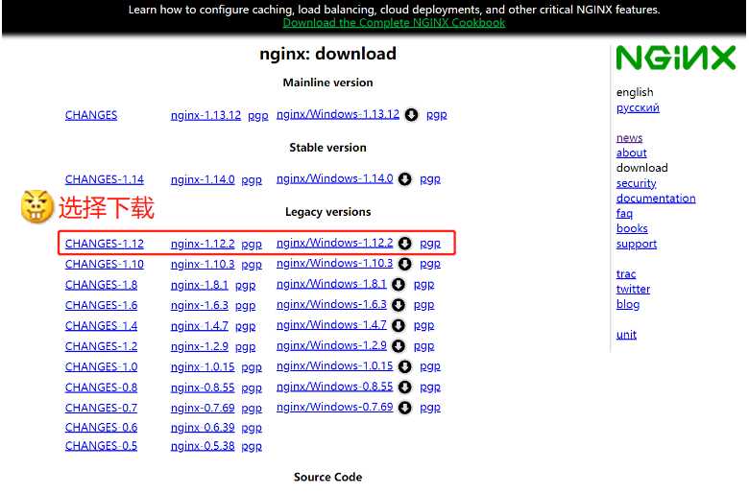This screenshot has width=749, height=493.
Task: Download nginx/Windows-1.14.0
Action: pos(335,179)
